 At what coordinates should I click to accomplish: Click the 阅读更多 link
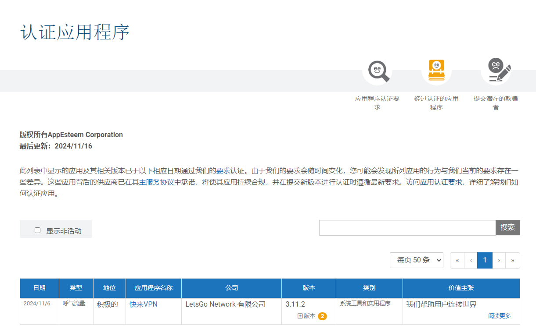pos(500,316)
